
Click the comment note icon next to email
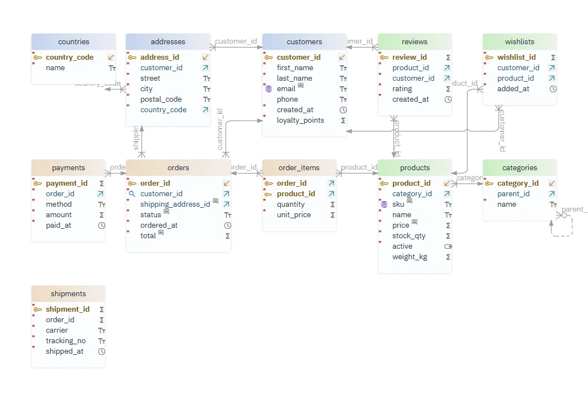[x=301, y=86]
